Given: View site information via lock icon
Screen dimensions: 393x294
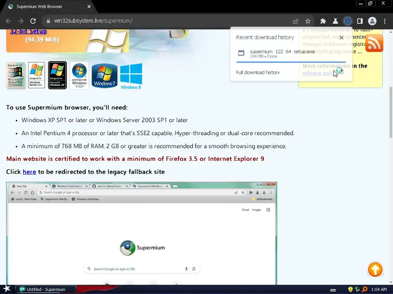Looking at the screenshot, I should [x=48, y=21].
